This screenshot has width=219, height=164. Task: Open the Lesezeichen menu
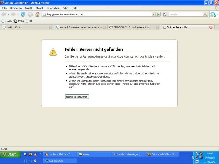click(53, 8)
